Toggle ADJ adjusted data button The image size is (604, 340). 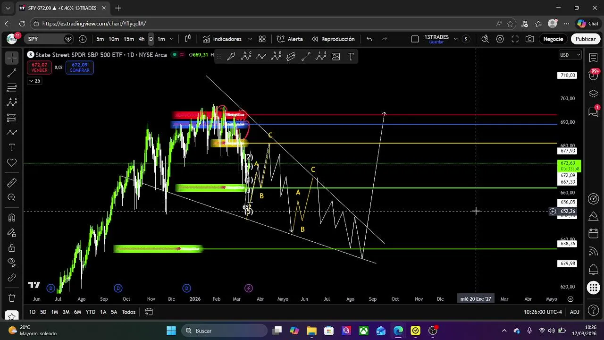[574, 312]
